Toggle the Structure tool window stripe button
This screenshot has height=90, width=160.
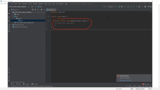(9, 70)
